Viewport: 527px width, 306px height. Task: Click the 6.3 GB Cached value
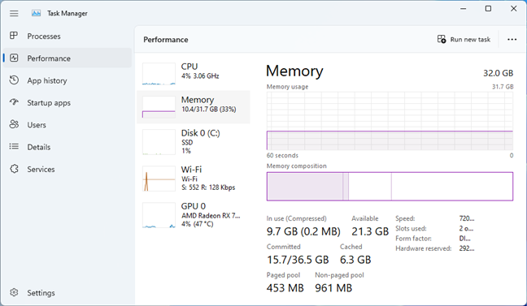click(x=355, y=260)
